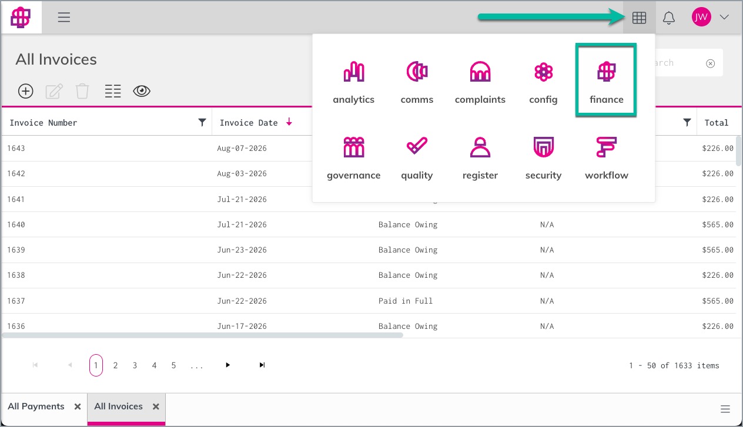Open the security app
The image size is (743, 427).
[x=543, y=158]
